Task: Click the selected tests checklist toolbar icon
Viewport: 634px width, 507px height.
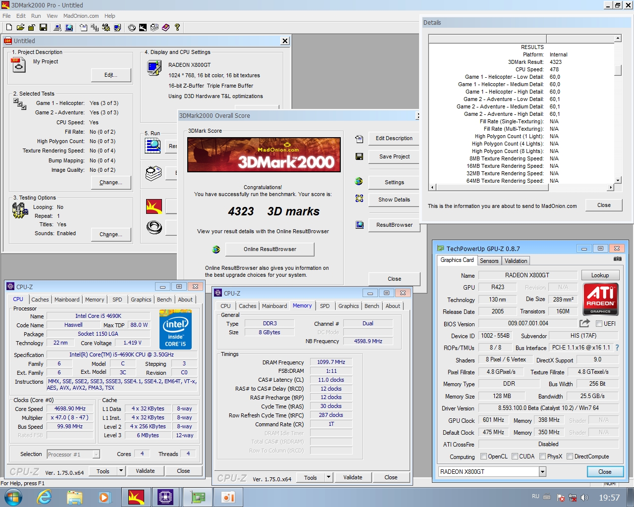Action: click(95, 27)
